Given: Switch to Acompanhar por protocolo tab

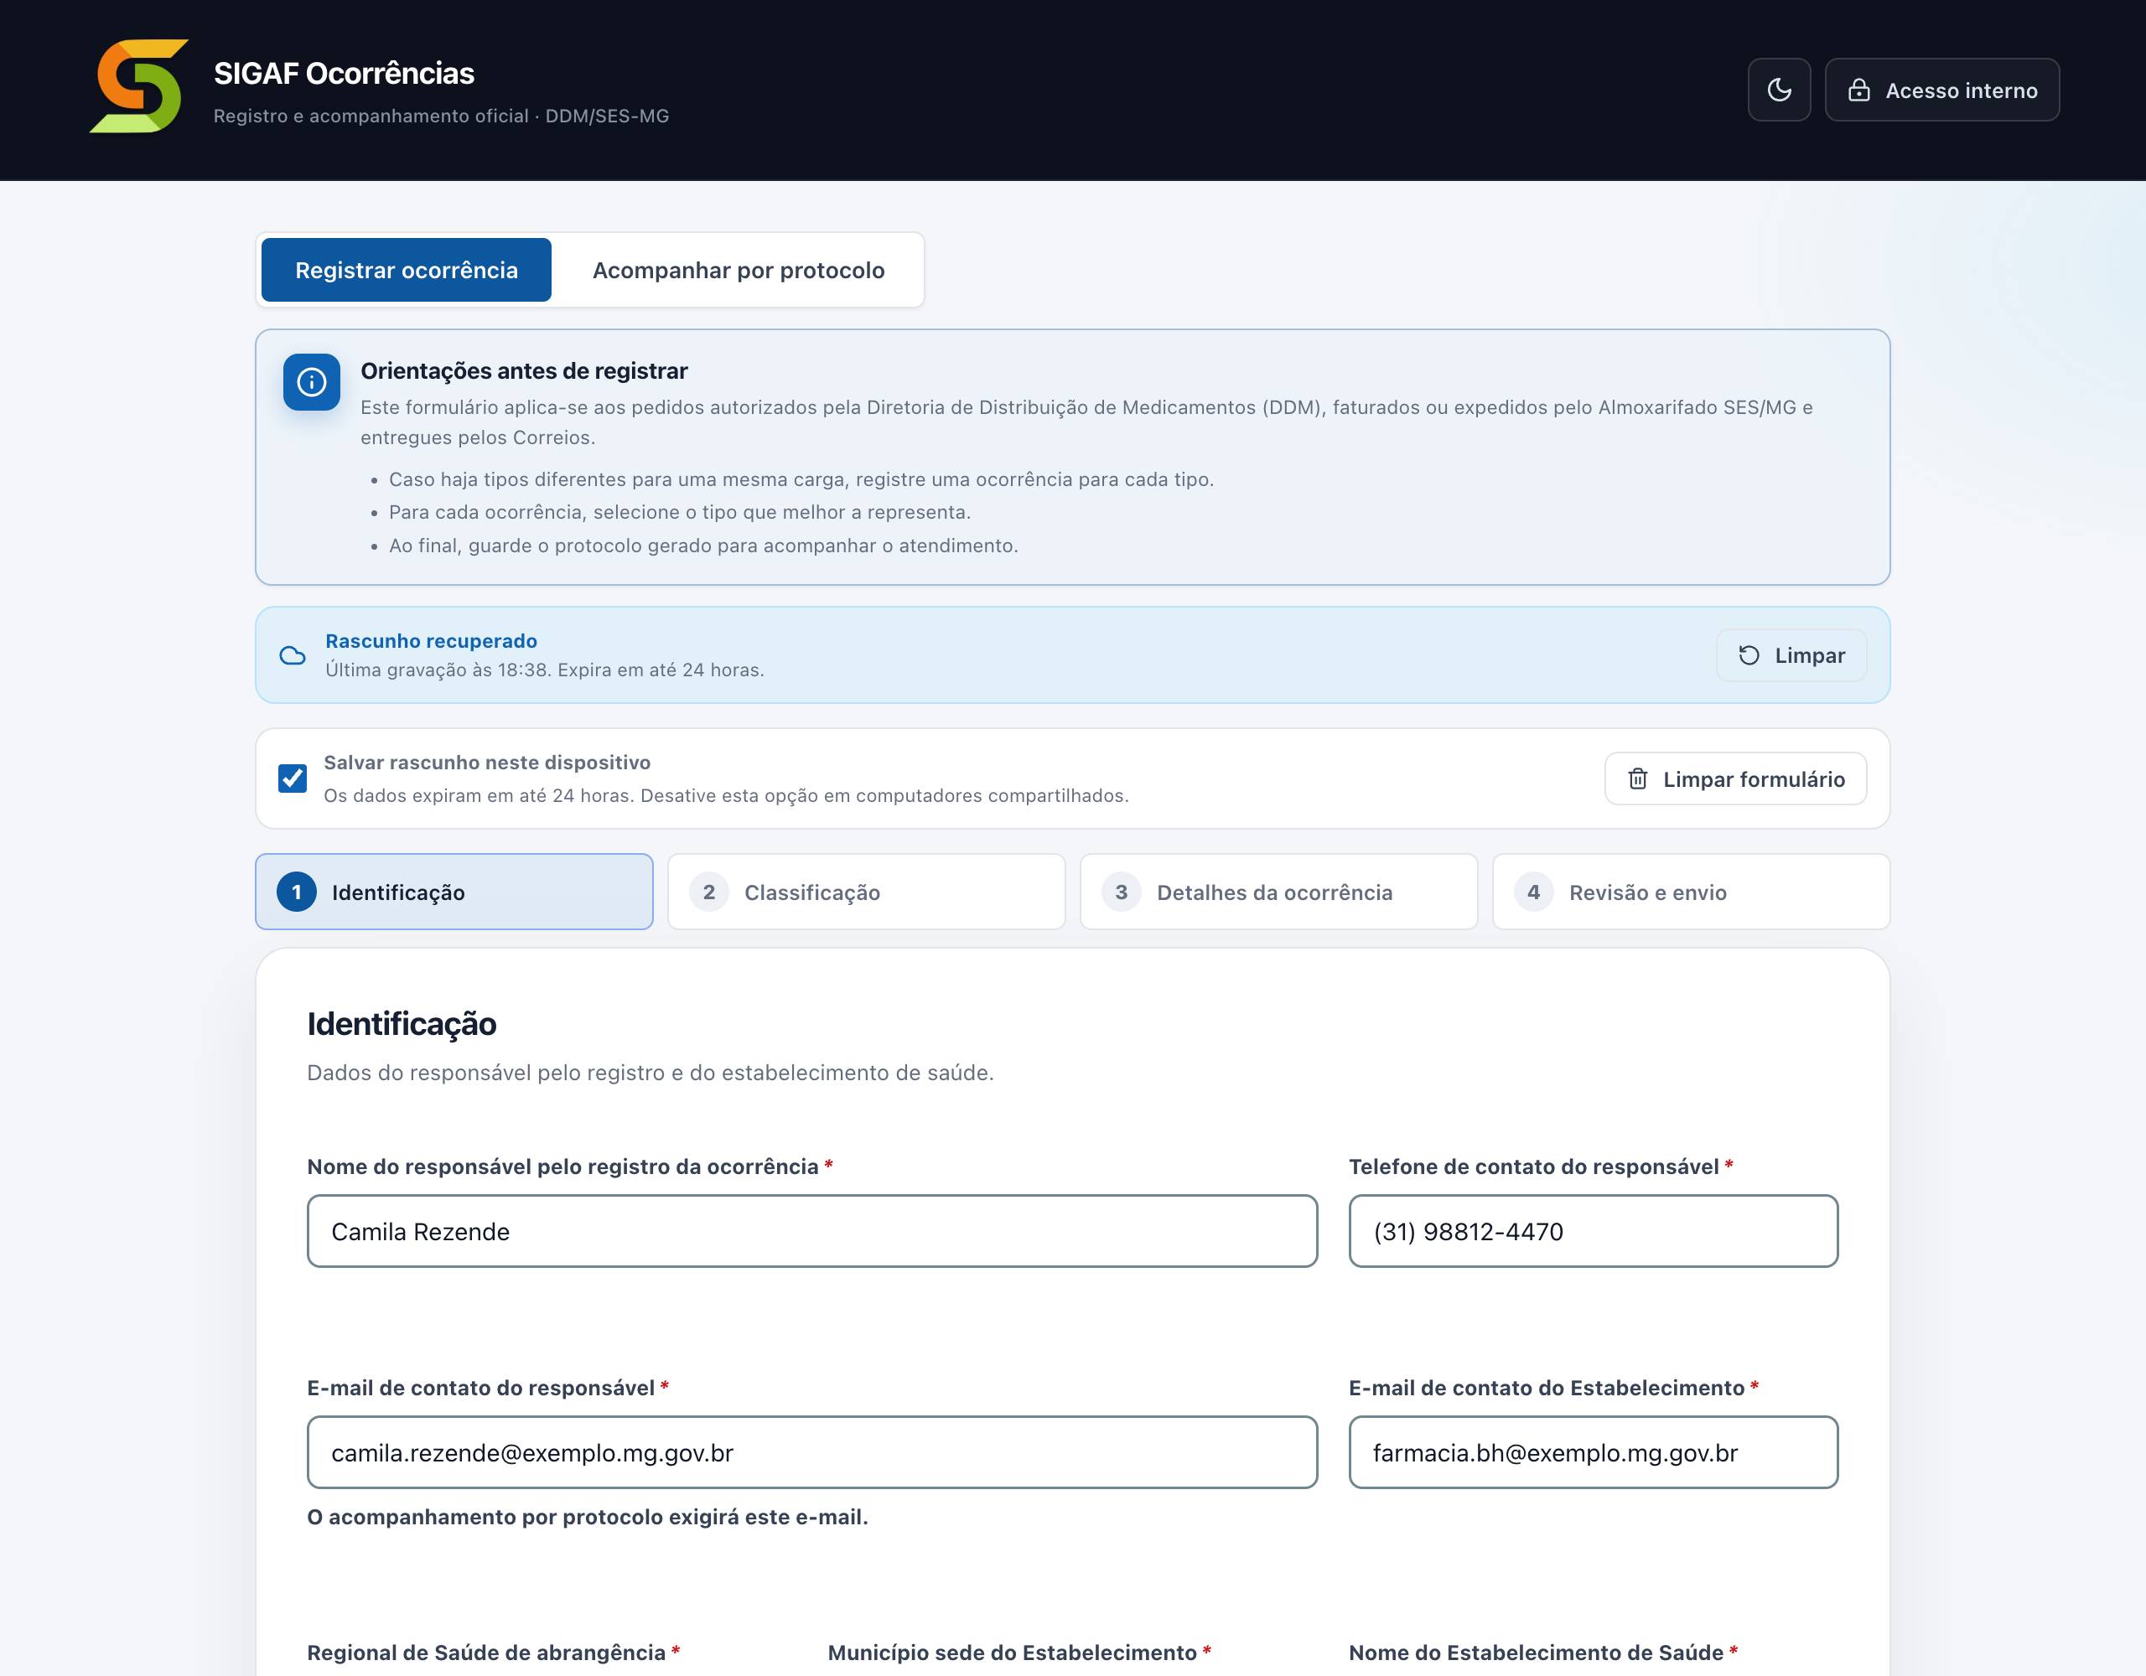Looking at the screenshot, I should (x=738, y=270).
